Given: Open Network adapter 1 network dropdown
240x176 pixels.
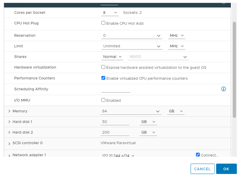Looking at the screenshot, I should 118,155.
